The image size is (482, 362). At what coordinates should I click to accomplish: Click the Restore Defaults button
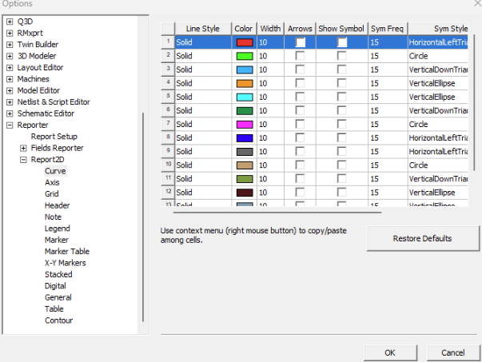(422, 238)
